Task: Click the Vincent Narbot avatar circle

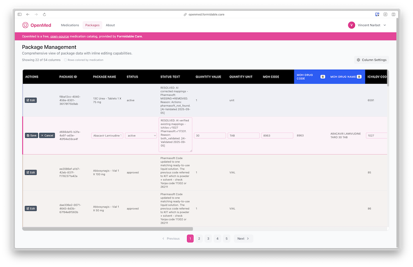Action: (x=351, y=25)
